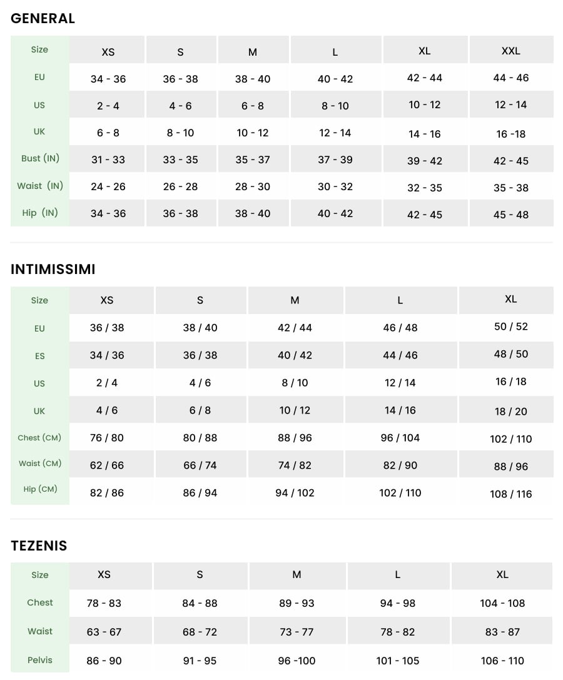Screen dimensions: 563x680
Task: Click Tezenis Waist 73 - 77 cell
Action: pos(297,632)
